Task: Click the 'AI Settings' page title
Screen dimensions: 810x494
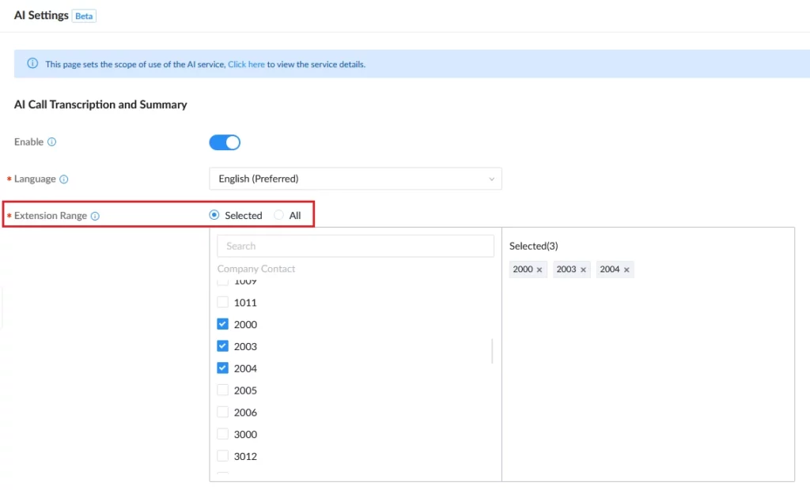Action: [x=41, y=15]
